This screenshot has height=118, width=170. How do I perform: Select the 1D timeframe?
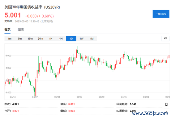tap(71, 39)
